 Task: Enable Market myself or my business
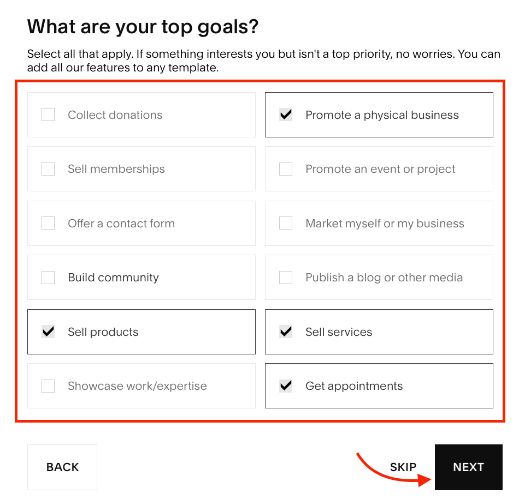286,223
